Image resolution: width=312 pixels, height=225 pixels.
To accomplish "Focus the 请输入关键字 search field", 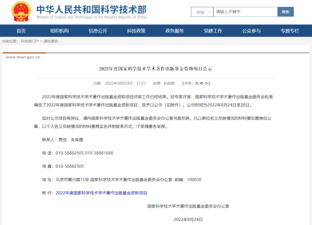I will pos(245,12).
